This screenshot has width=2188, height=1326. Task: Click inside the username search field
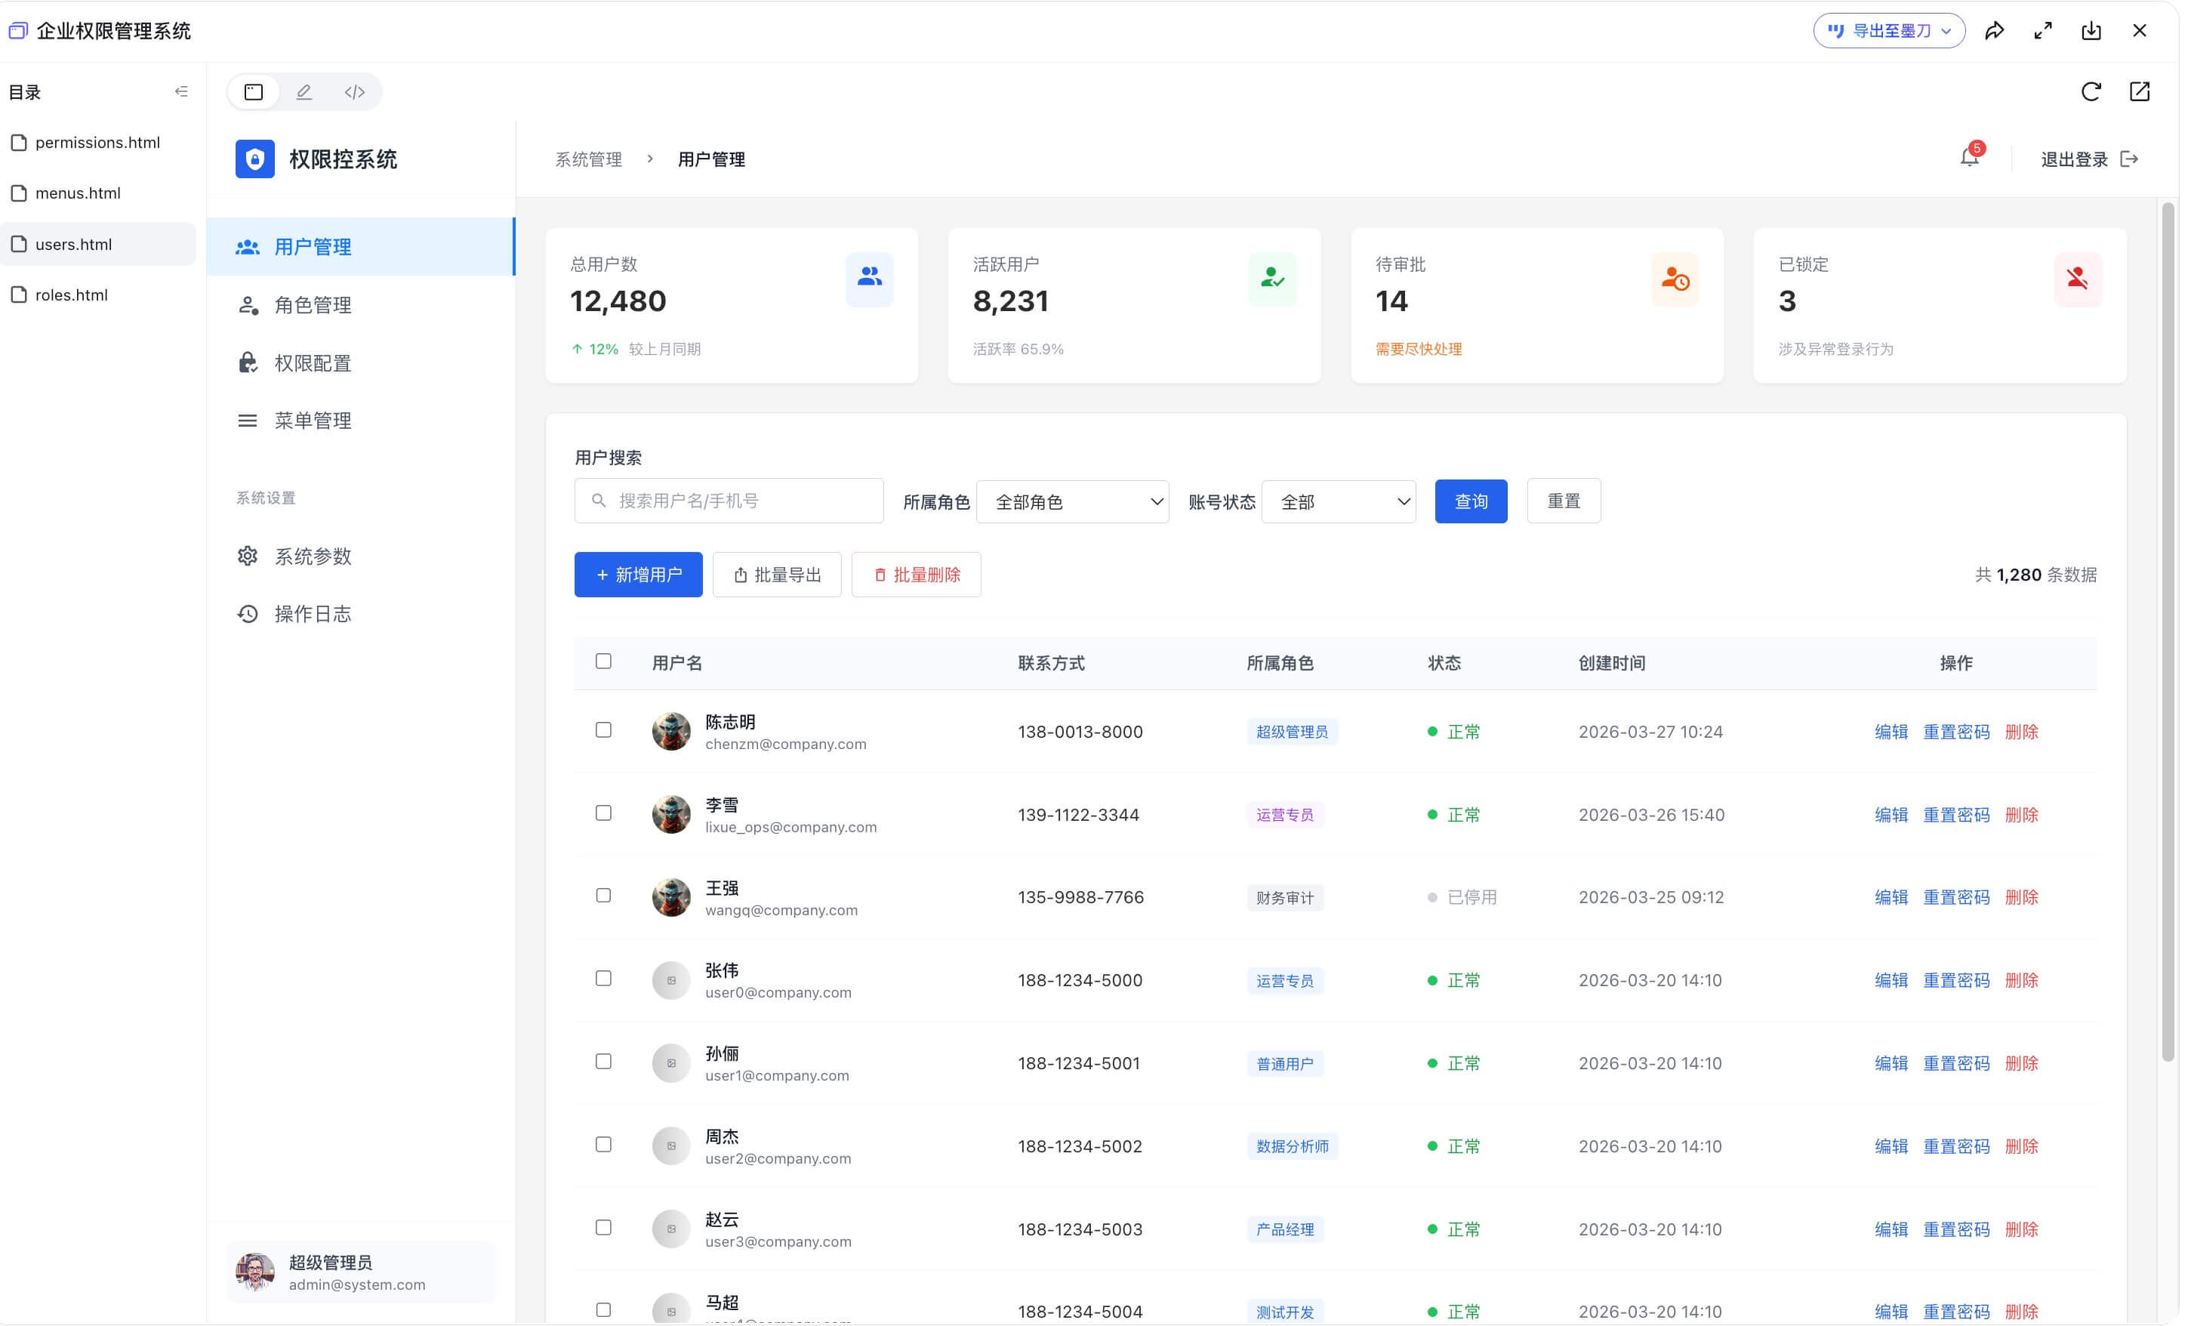(728, 500)
